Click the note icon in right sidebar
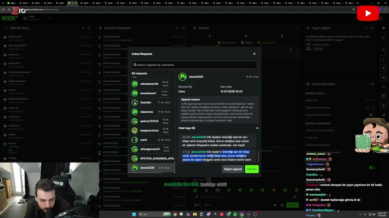The width and height of the screenshot is (389, 218). pos(384,68)
